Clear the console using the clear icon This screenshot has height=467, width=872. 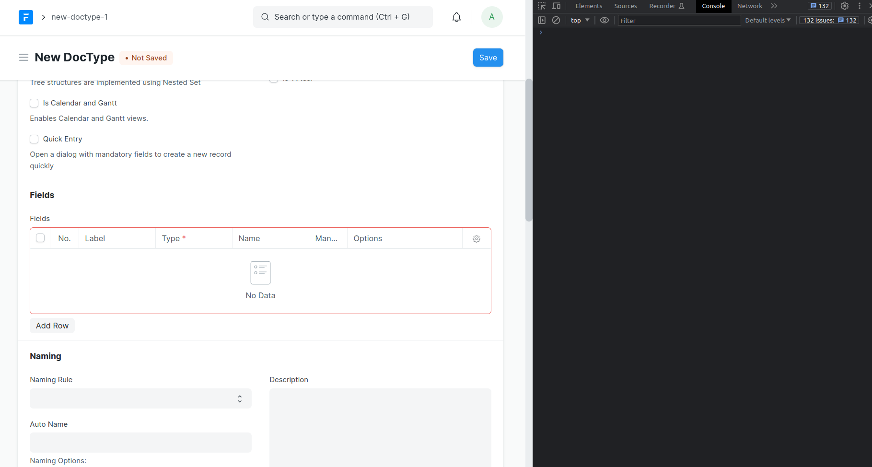[556, 20]
